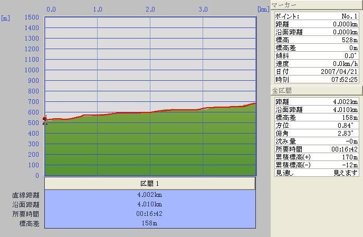This screenshot has width=363, height=237.
Task: Click the red start marker on the profile
Action: point(45,120)
